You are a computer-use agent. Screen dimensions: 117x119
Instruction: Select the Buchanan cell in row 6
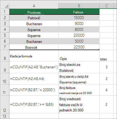(x=34, y=41)
